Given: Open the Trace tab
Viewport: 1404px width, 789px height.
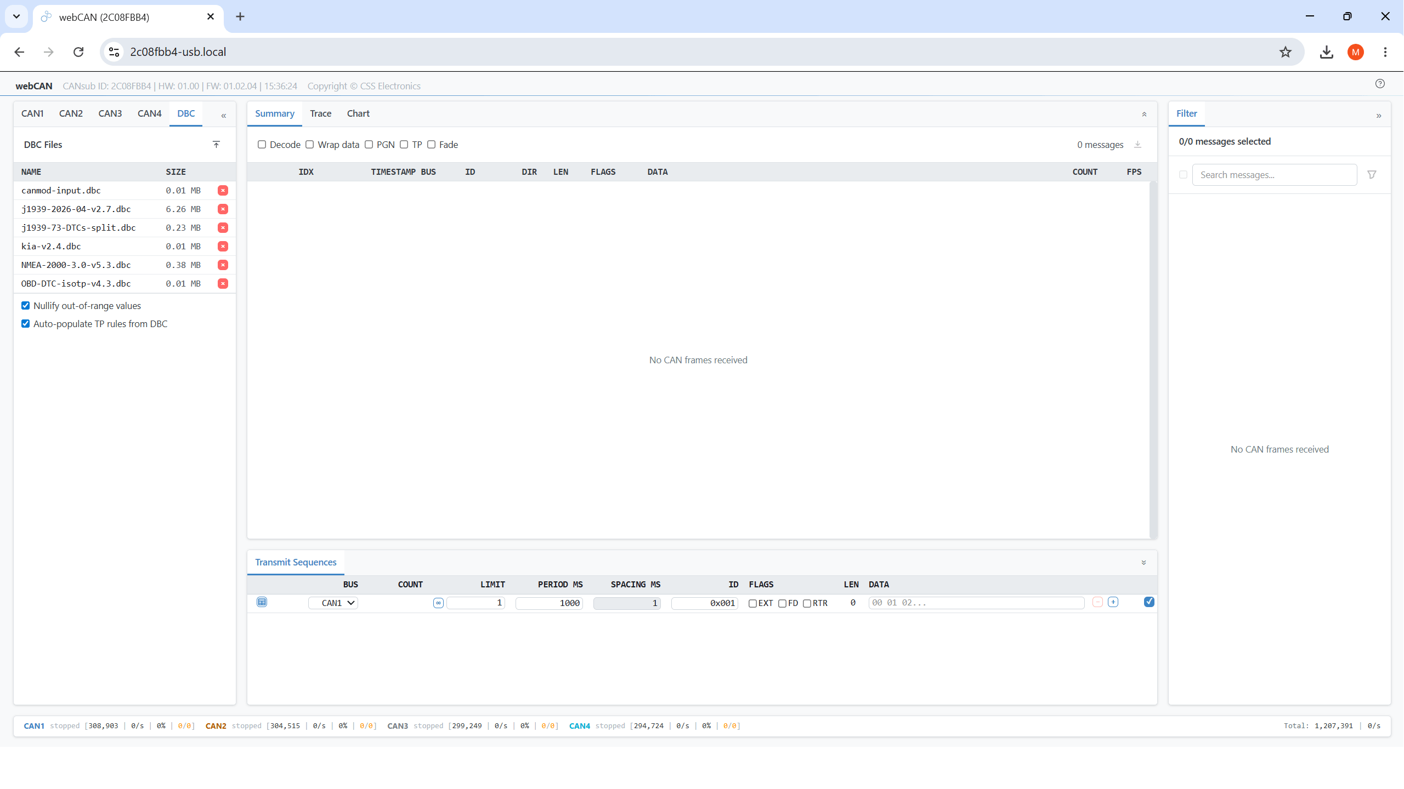Looking at the screenshot, I should [x=320, y=113].
